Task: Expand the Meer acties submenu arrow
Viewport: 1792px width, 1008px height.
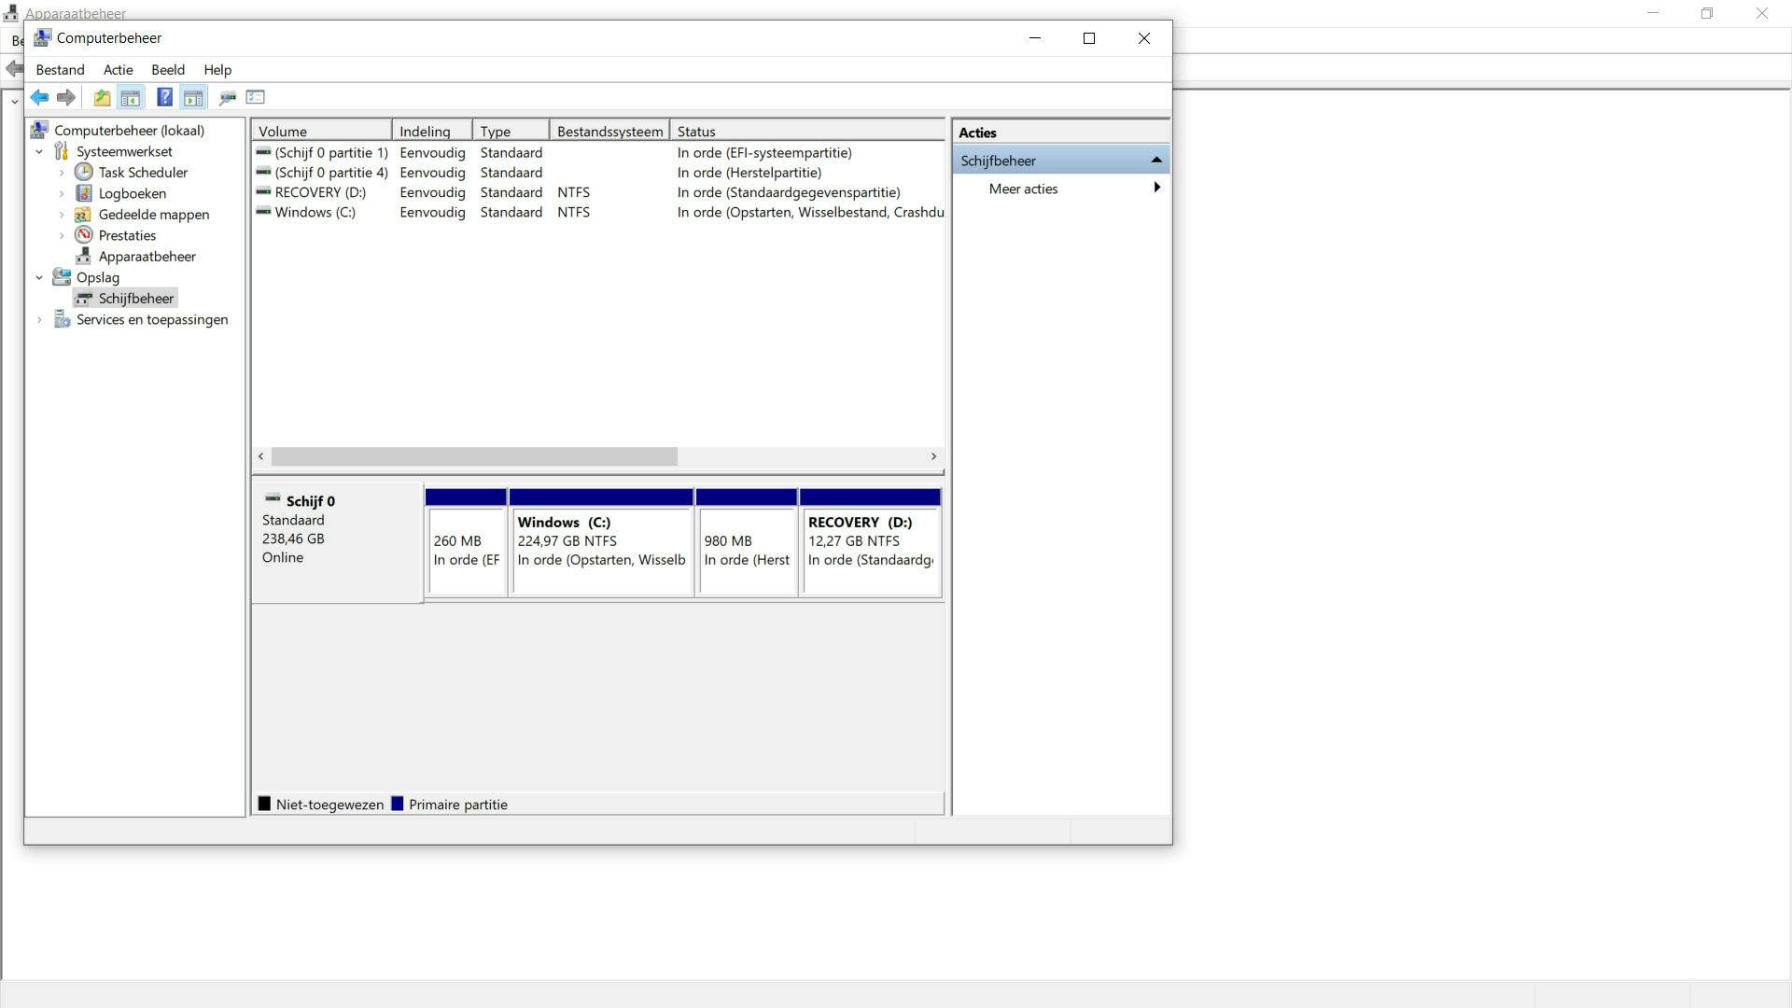Action: [x=1156, y=188]
